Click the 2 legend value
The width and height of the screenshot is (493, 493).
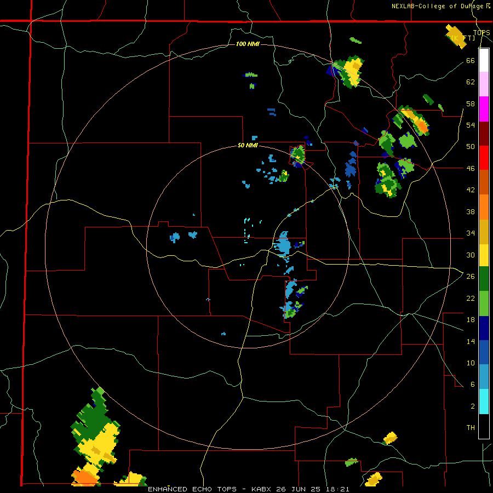coord(473,406)
